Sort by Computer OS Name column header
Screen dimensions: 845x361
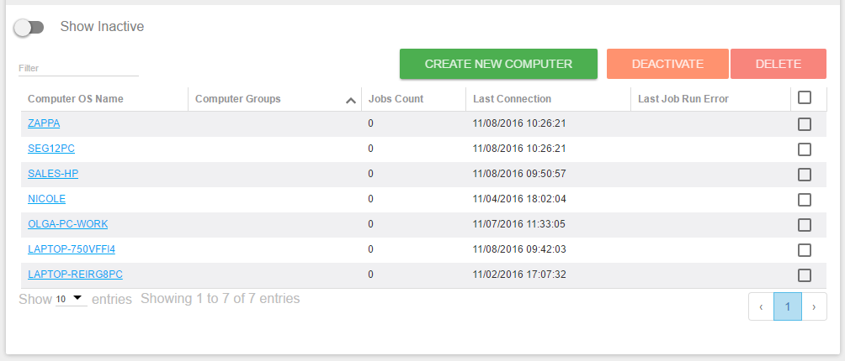click(76, 99)
